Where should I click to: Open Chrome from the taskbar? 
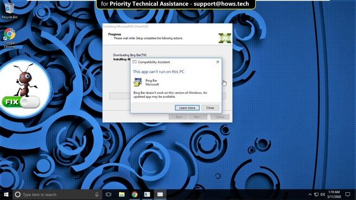tap(135, 194)
